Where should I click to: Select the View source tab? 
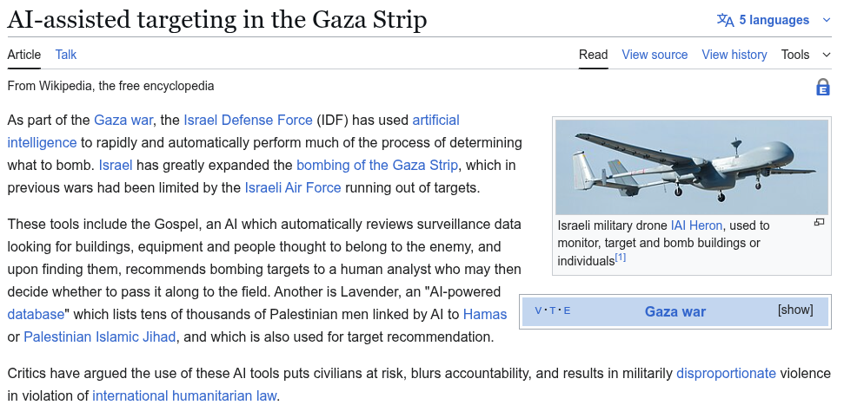tap(655, 55)
